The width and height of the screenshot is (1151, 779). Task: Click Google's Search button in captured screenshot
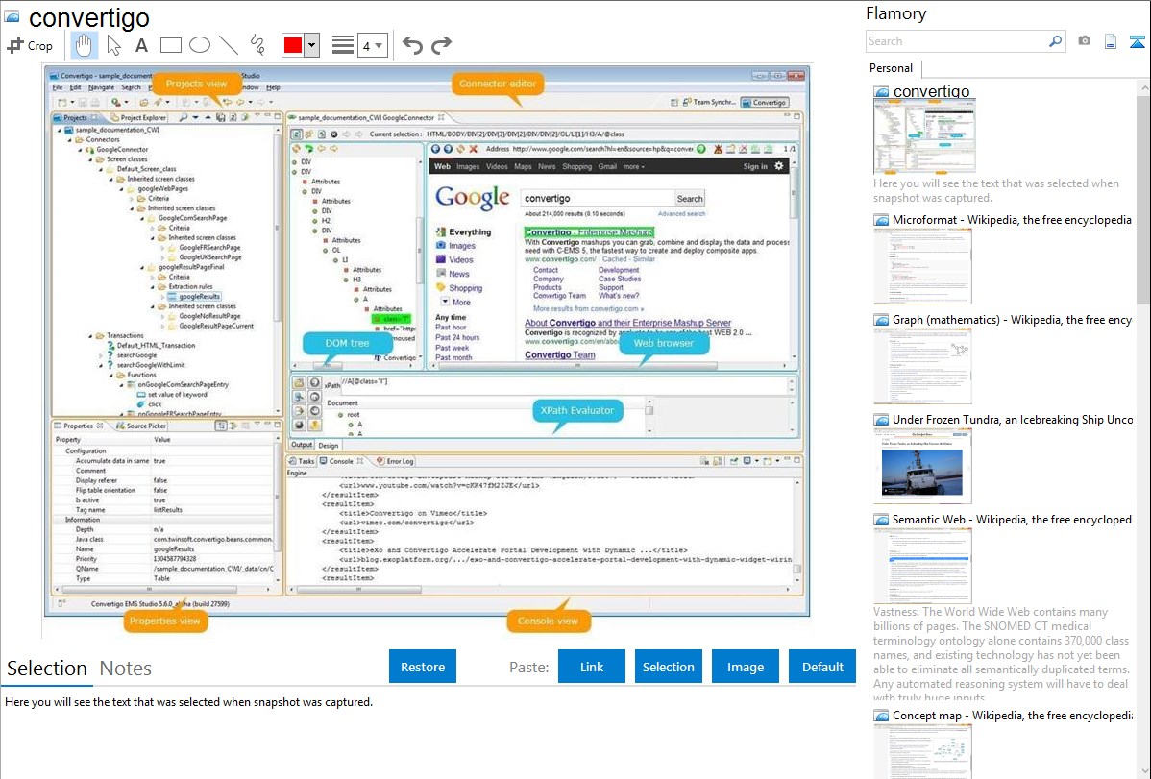pos(689,198)
